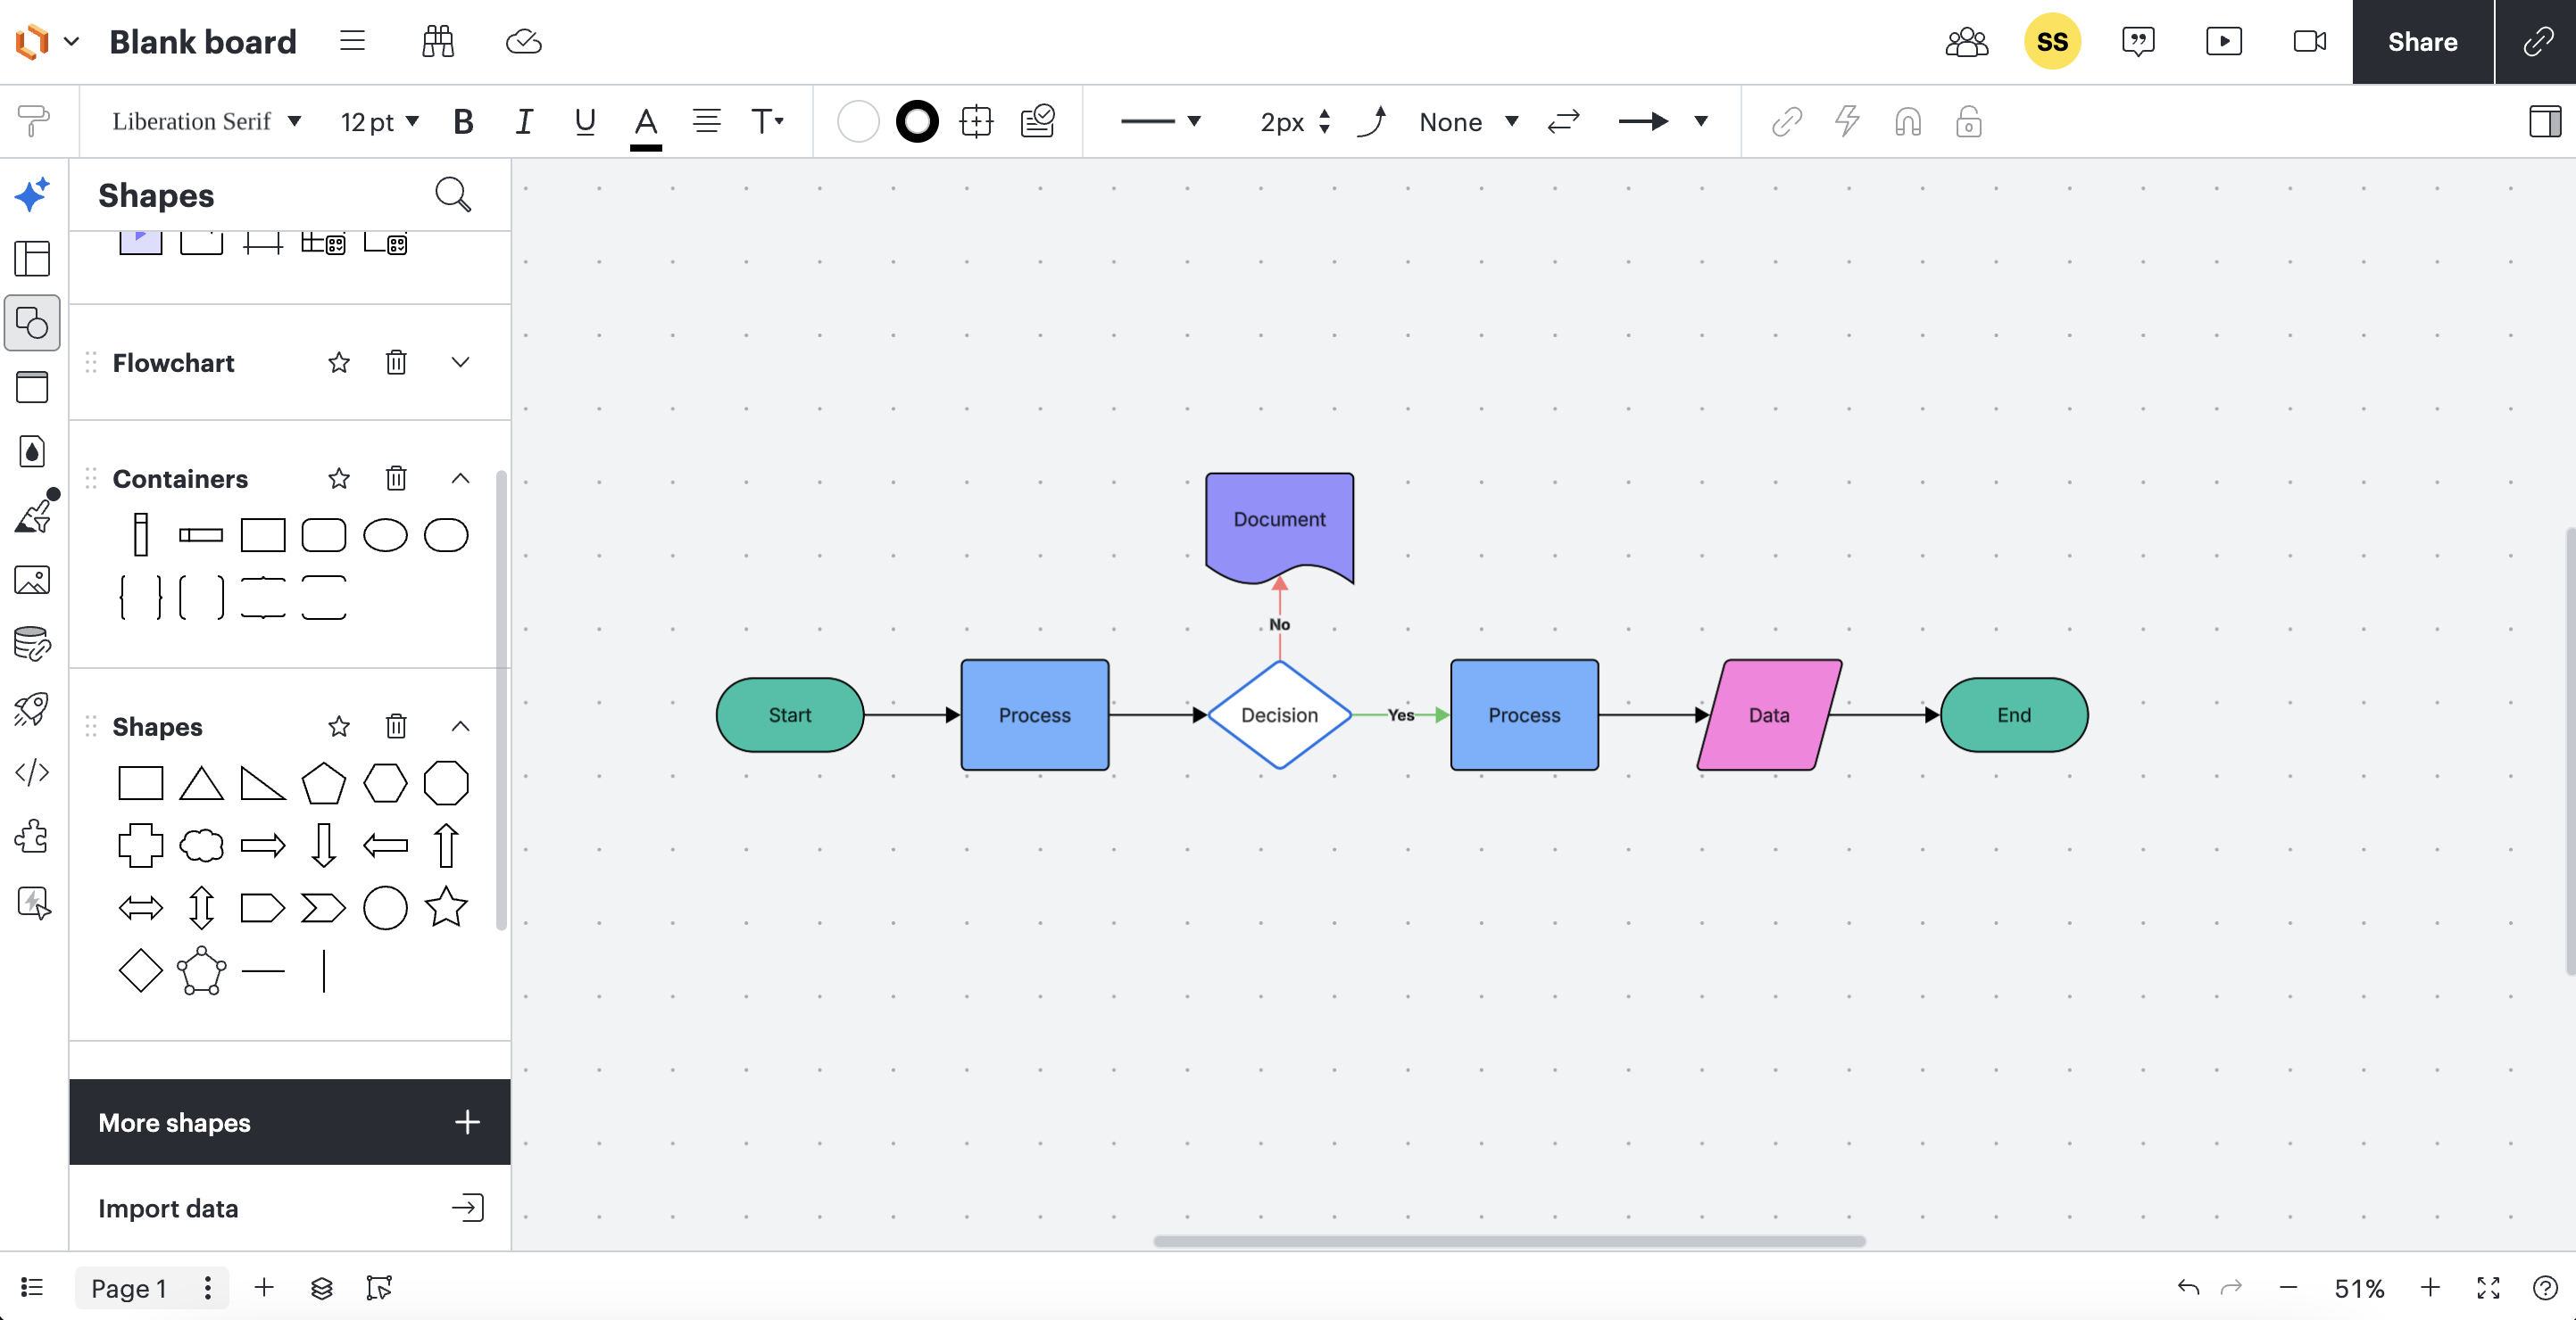Open the SS user avatar menu
Image resolution: width=2576 pixels, height=1320 pixels.
click(x=2052, y=41)
